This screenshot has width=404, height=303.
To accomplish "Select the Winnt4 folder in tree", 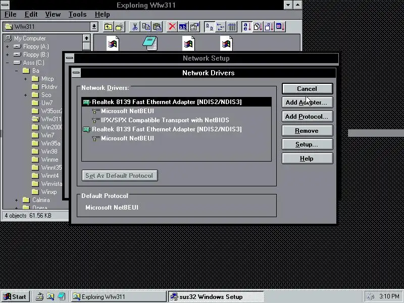I will click(50, 176).
